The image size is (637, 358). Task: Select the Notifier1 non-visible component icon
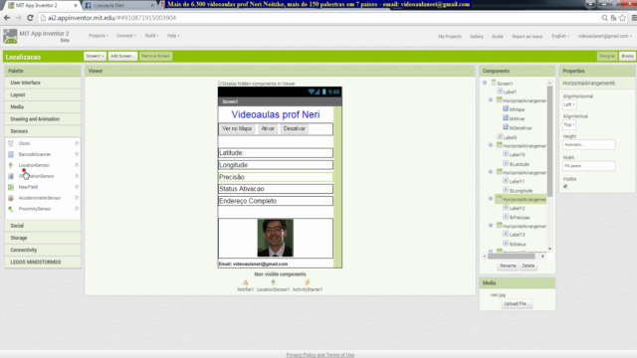coord(246,282)
